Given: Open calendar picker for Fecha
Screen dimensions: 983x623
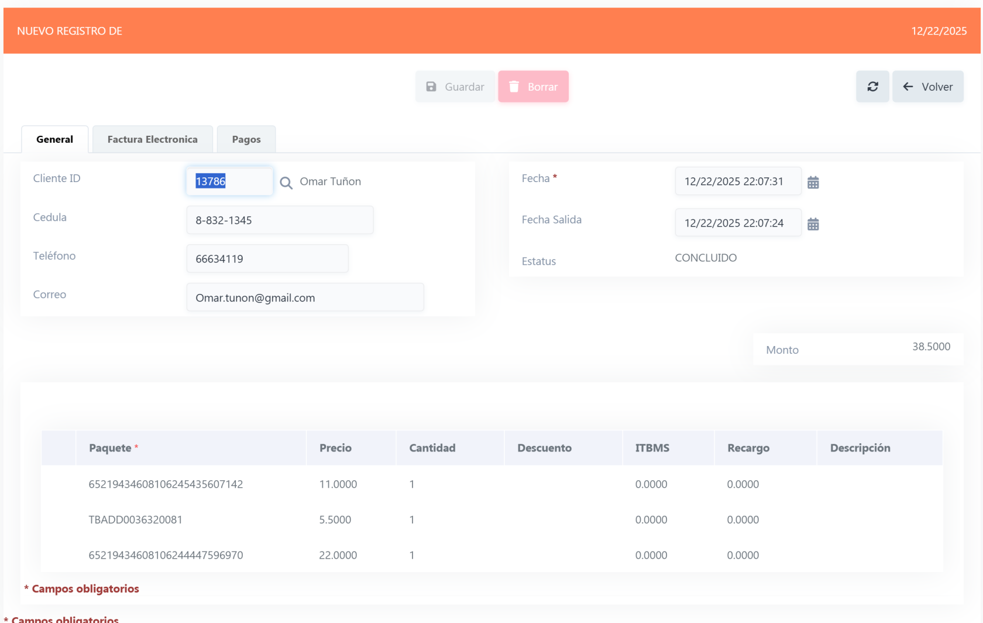Looking at the screenshot, I should pos(813,183).
